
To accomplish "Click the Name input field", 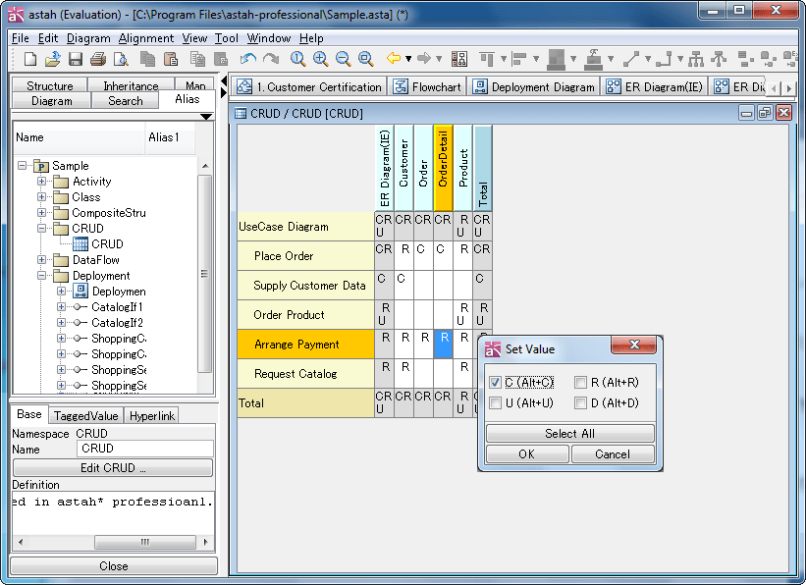I will pos(144,449).
